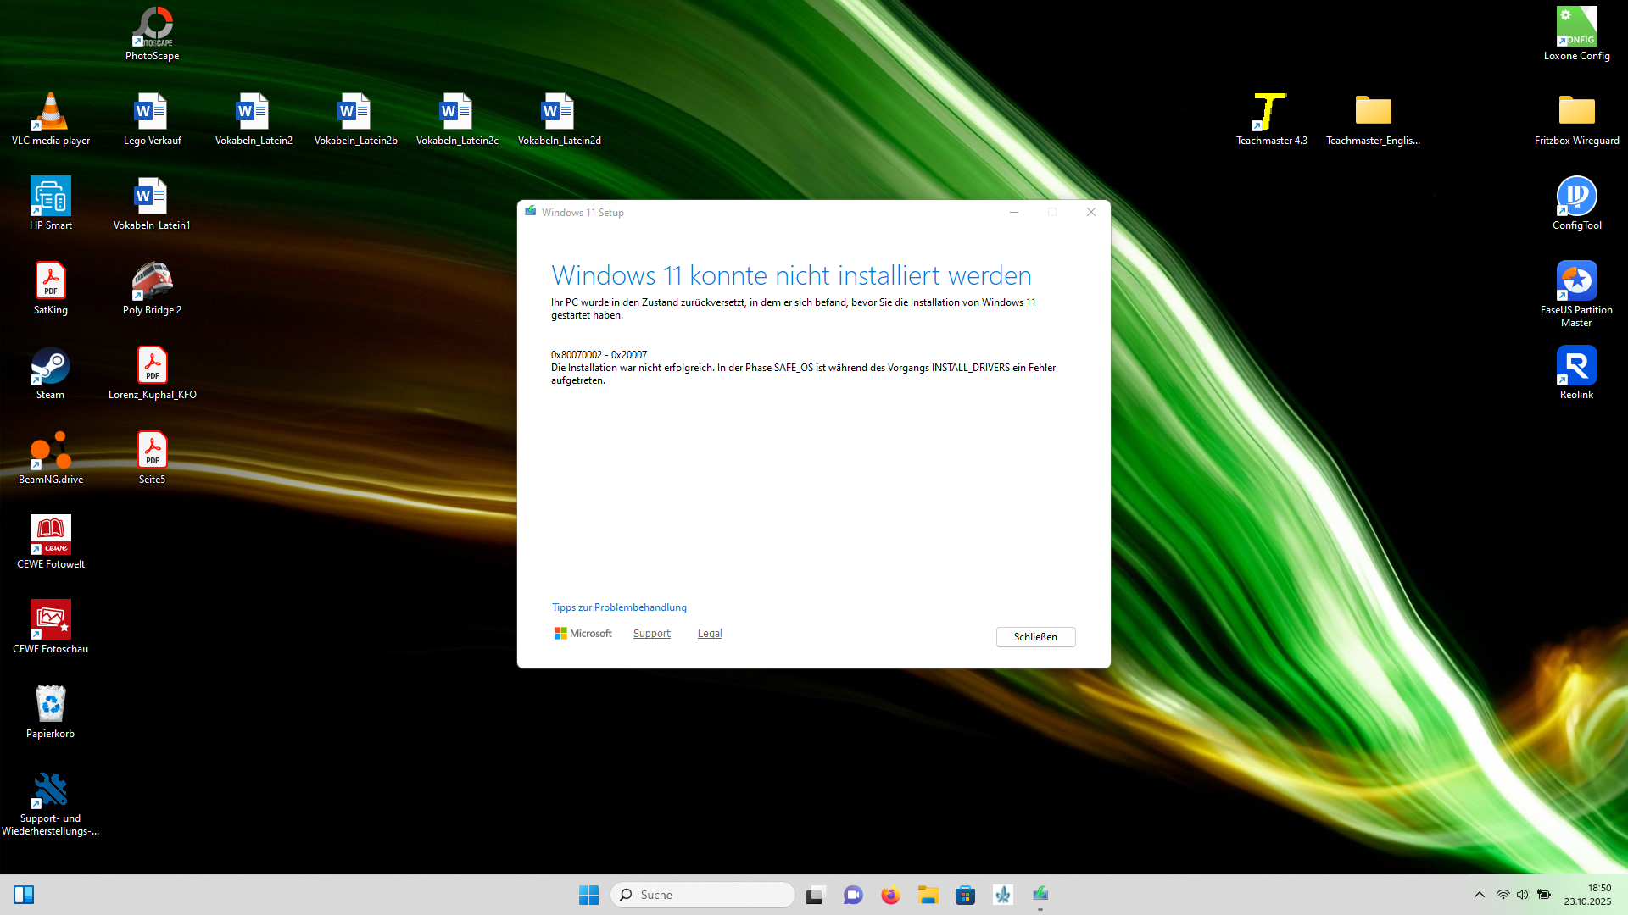This screenshot has height=915, width=1628.
Task: Open the Tipps zur Problembehandlung link
Action: [x=619, y=607]
